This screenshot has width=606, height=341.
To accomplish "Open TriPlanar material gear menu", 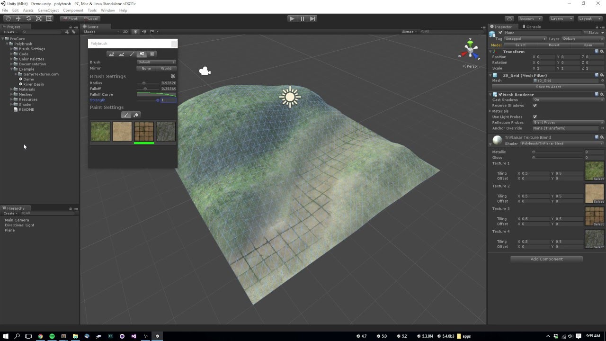I will 602,137.
